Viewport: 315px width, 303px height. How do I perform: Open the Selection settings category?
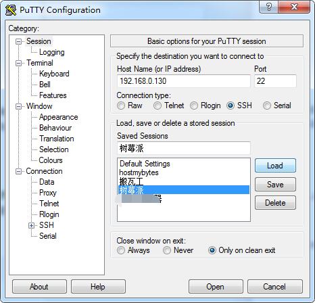click(x=54, y=149)
